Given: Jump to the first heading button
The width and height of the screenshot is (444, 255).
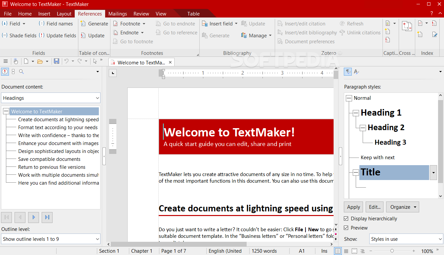Looking at the screenshot, I should click(x=7, y=217).
